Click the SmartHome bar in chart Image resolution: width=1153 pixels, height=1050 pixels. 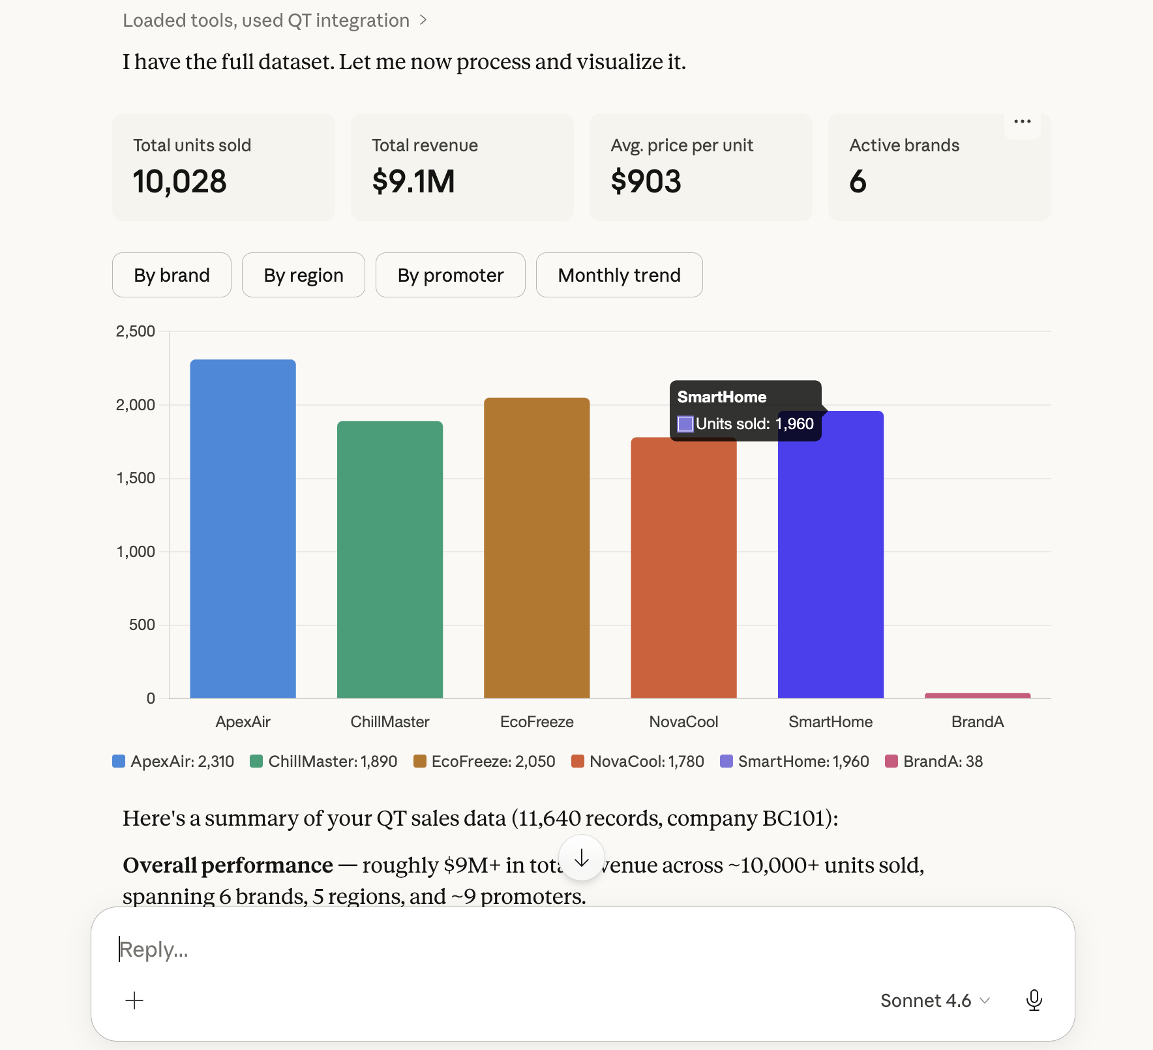tap(830, 554)
